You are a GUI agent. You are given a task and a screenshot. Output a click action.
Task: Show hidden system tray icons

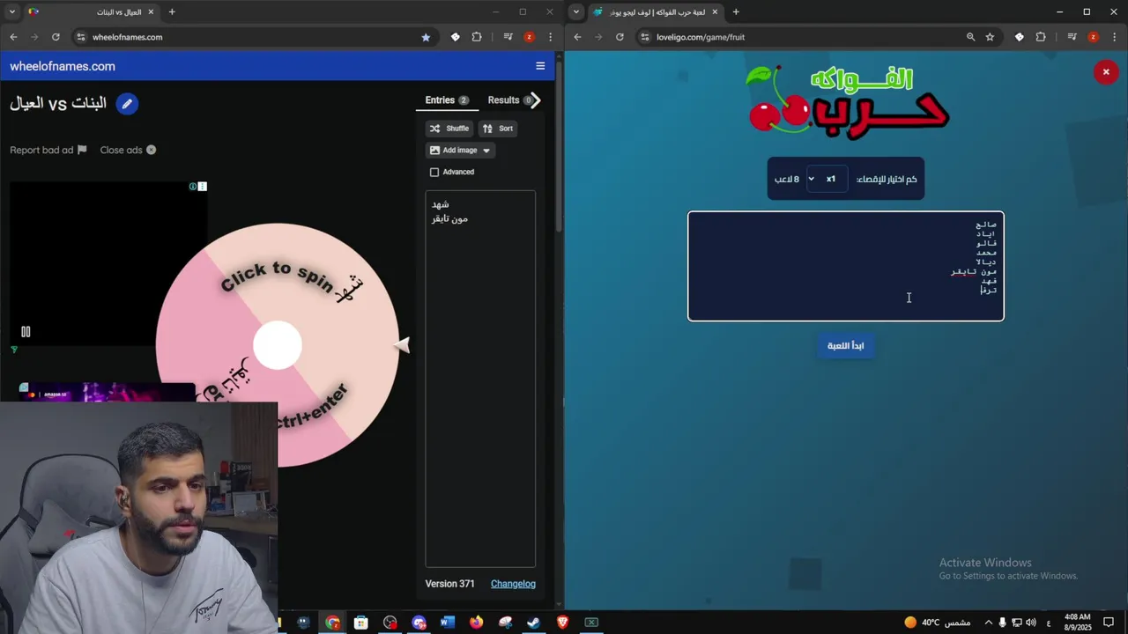click(988, 623)
